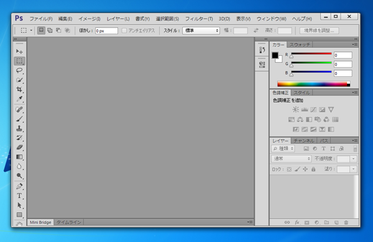This screenshot has height=242, width=373.
Task: Select the Eyedropper tool
Action: 19,99
